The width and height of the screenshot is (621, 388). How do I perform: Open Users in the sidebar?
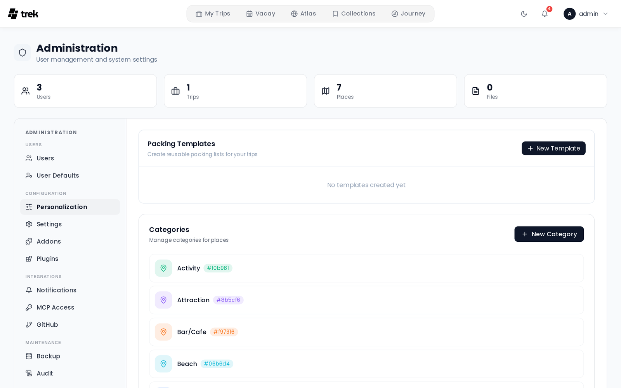70,158
